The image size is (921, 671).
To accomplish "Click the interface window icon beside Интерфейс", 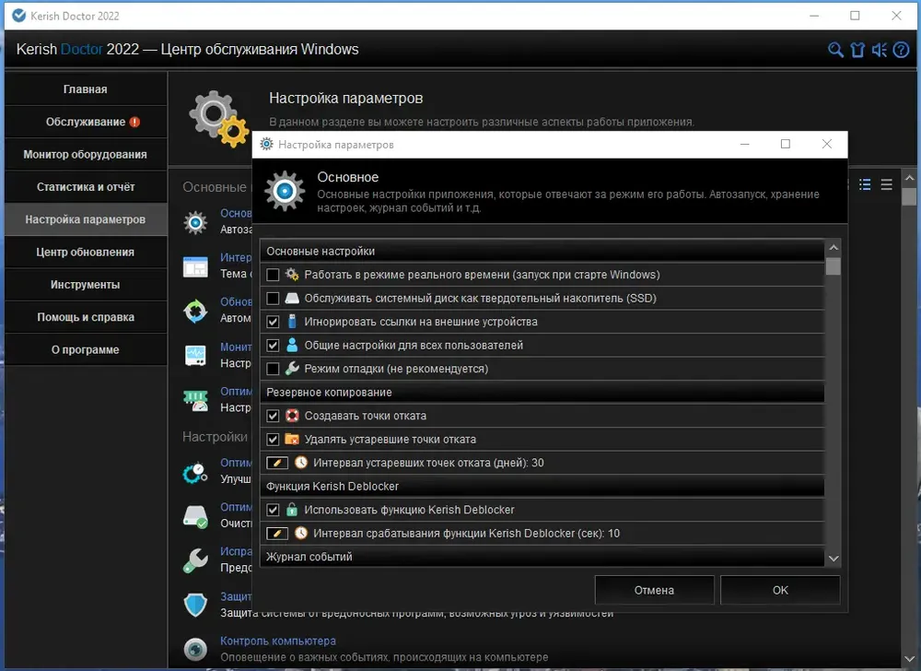I will [x=195, y=266].
